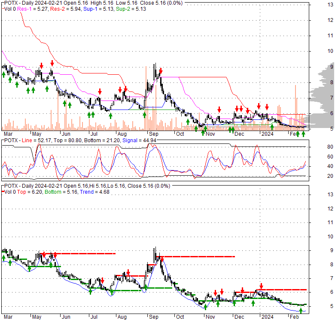Click the Mar label on top chart axis
Image resolution: width=335 pixels, height=320 pixels.
[x=8, y=134]
